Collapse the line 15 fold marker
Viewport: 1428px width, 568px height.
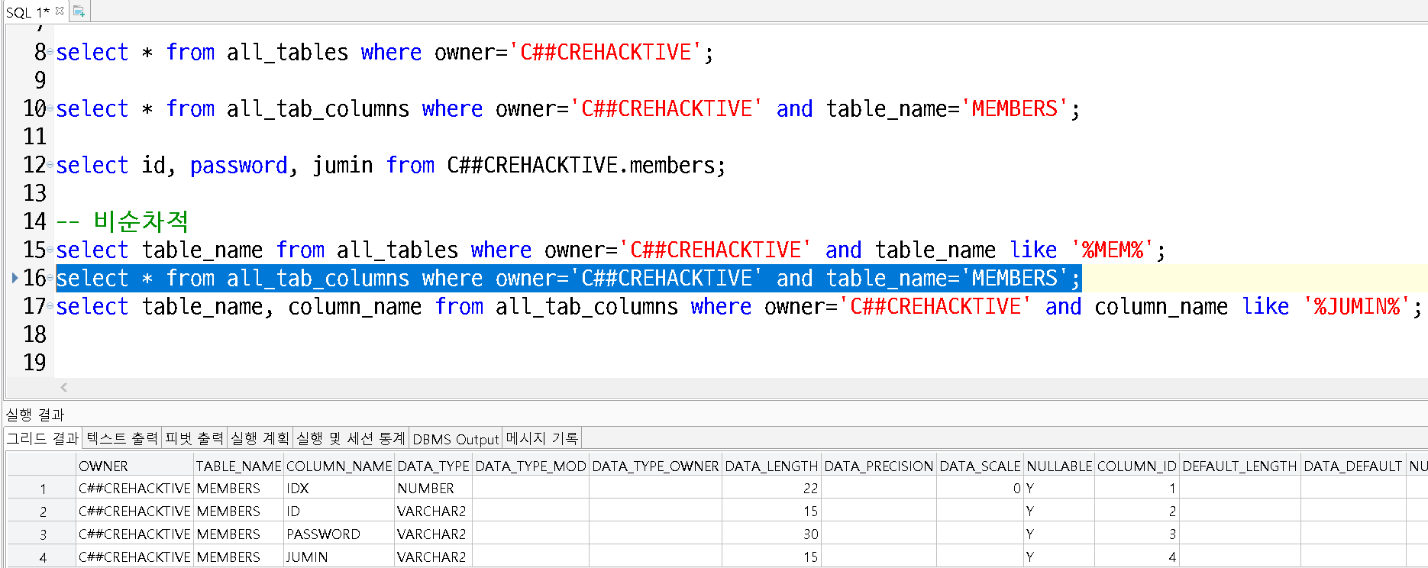tap(50, 250)
